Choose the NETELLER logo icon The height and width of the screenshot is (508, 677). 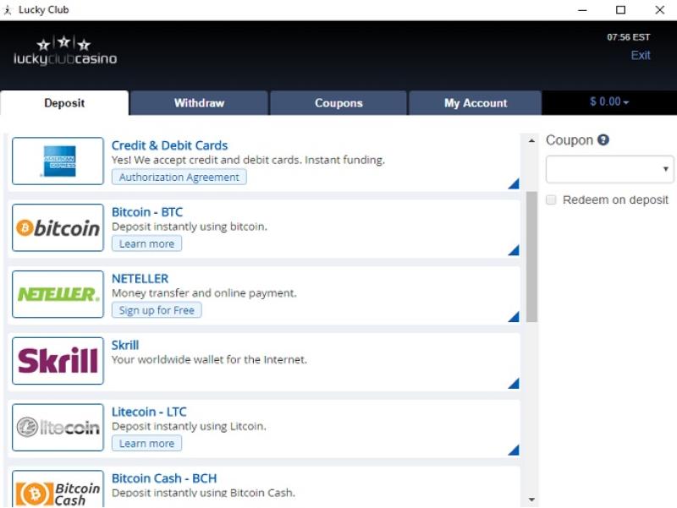click(58, 294)
